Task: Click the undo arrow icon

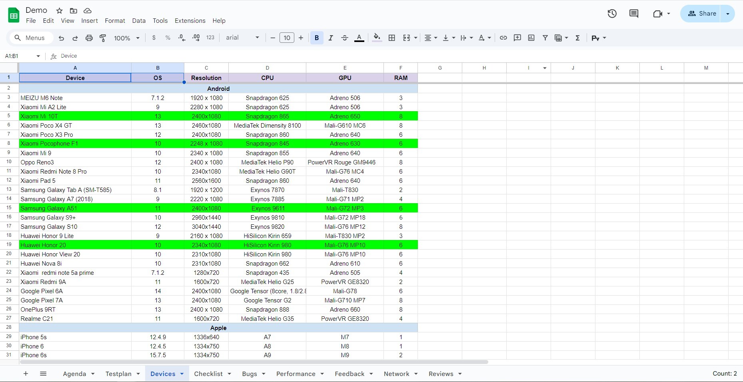Action: (x=61, y=38)
